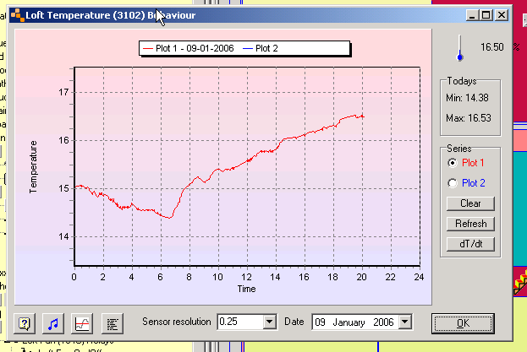Click the graph settings chart icon
Screen dimensions: 527x352
point(82,322)
